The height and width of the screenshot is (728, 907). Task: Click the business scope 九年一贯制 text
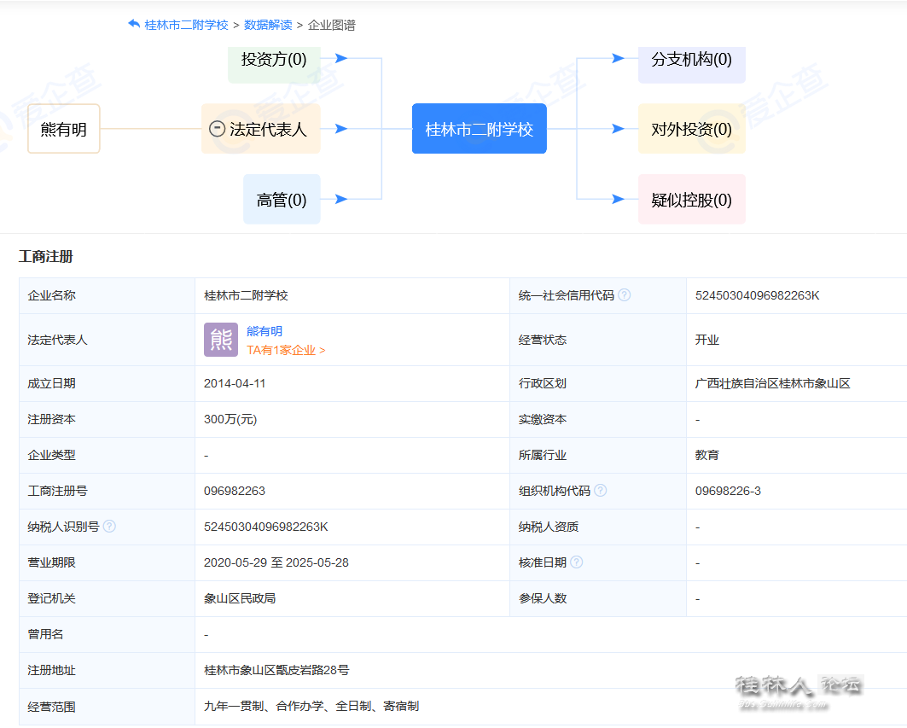234,706
